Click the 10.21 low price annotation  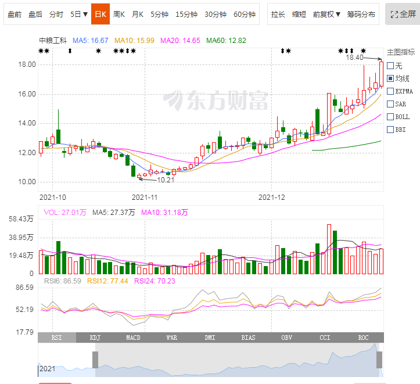tap(166, 180)
